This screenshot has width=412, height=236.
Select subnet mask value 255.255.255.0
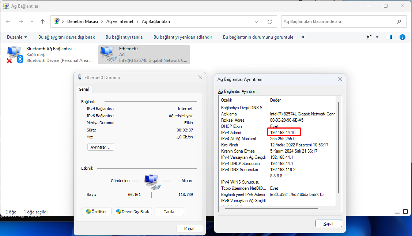tap(283, 139)
